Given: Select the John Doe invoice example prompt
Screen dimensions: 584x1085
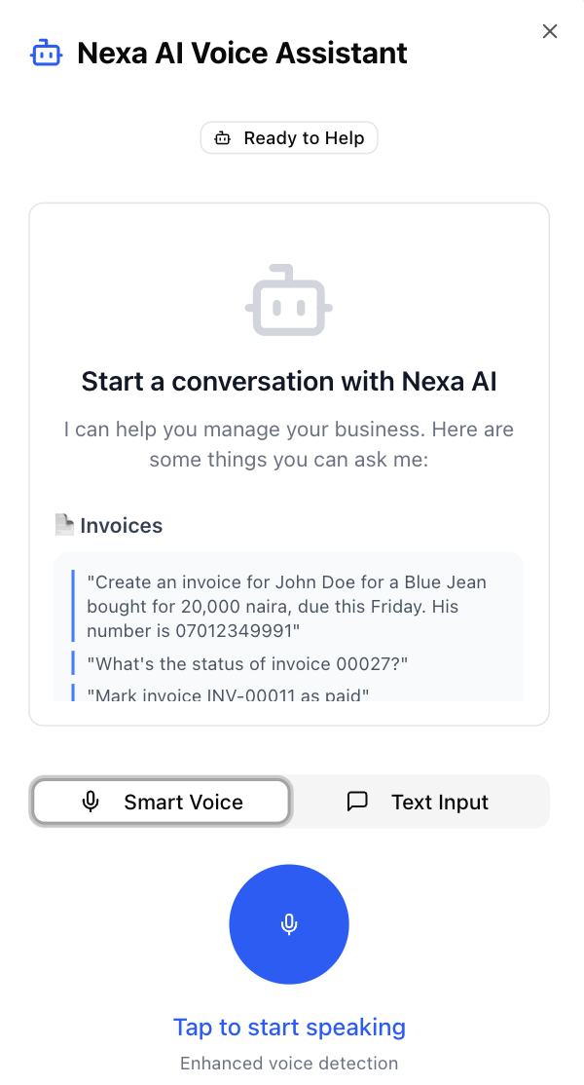Looking at the screenshot, I should pyautogui.click(x=287, y=606).
